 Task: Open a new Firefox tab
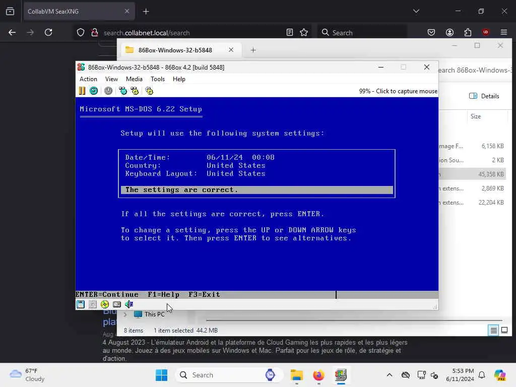click(146, 12)
